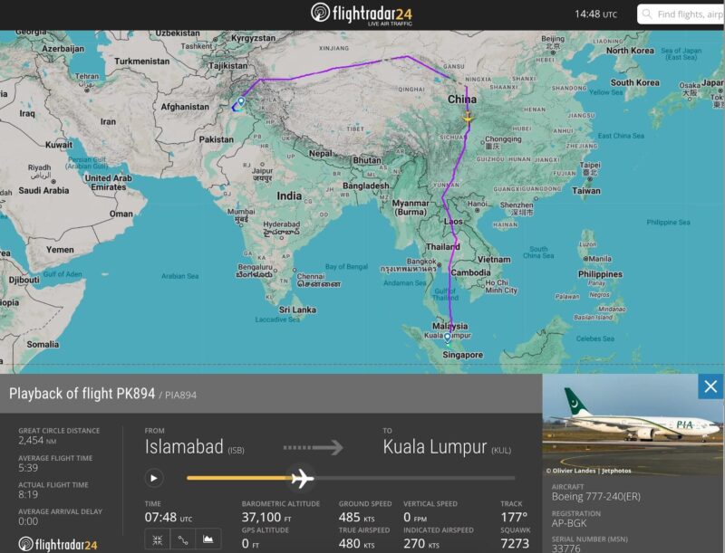The image size is (725, 553).
Task: Click the search magnifier icon
Action: (648, 14)
